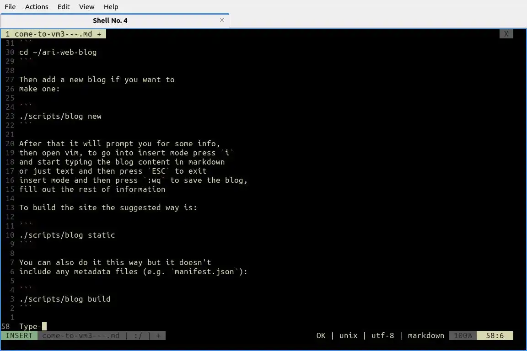Click the '+' modified flag in status bar
Screen dimensions: 527x351
click(158, 335)
